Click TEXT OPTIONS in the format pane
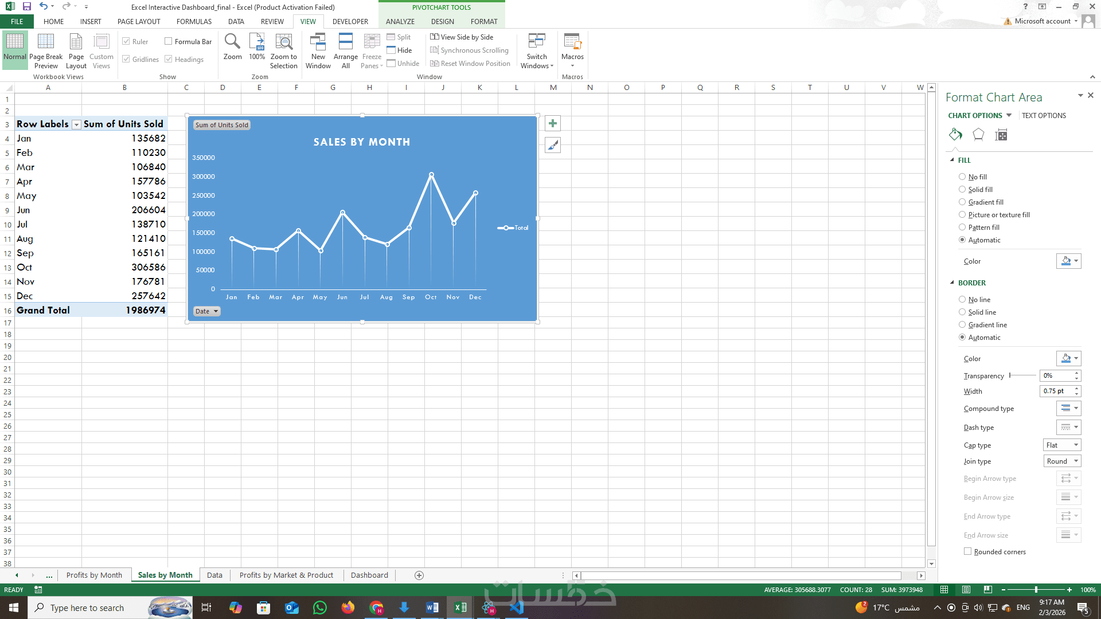 pos(1044,115)
